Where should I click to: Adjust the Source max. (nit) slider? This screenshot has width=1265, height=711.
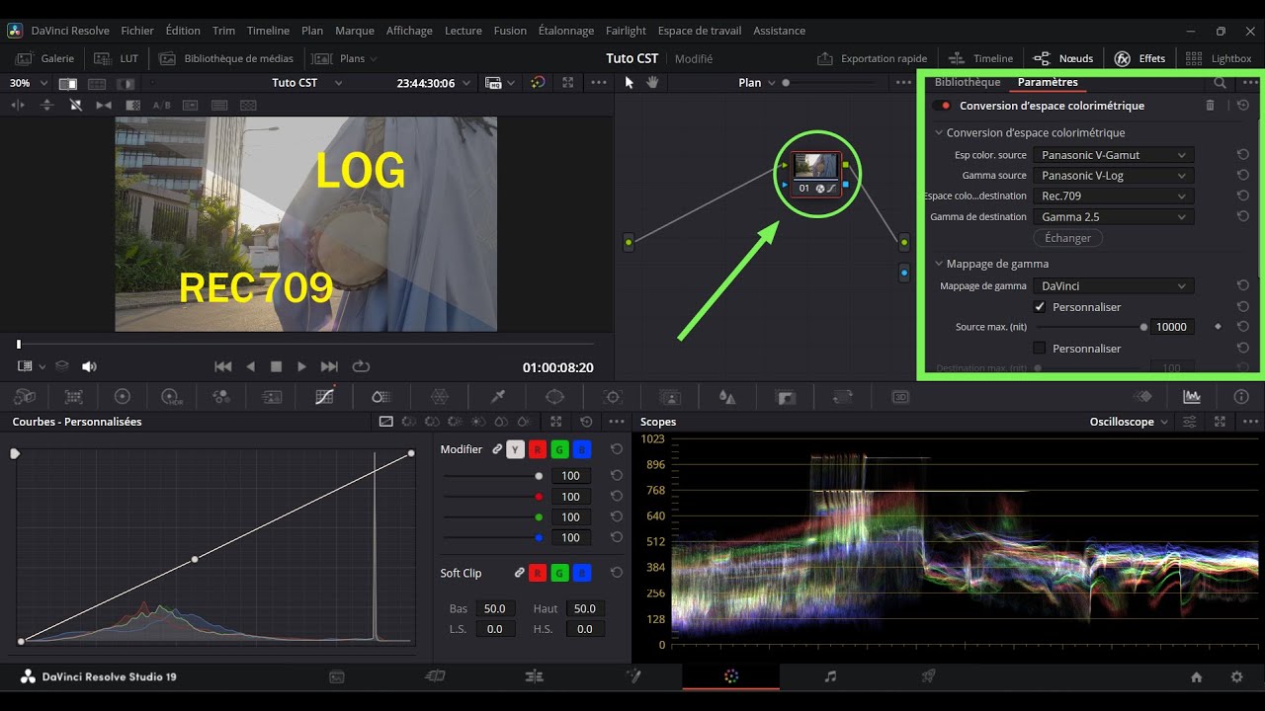pos(1143,327)
